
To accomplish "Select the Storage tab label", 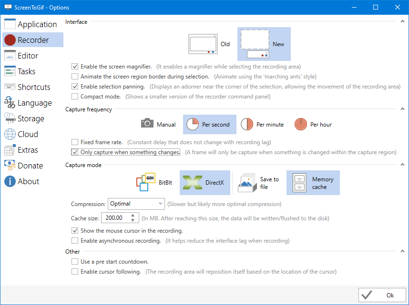I will 31,118.
